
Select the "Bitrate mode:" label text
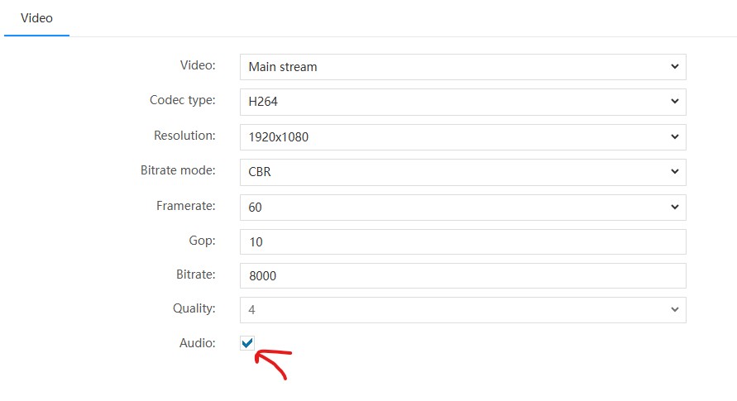point(178,170)
